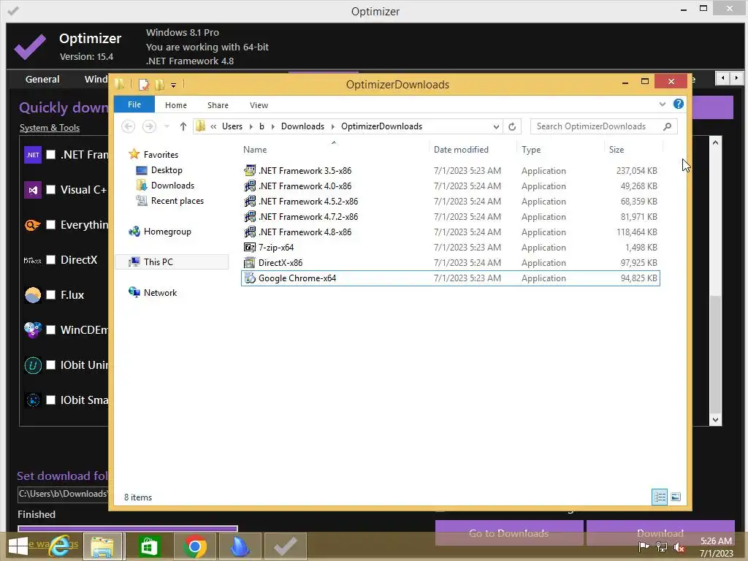Select Network in navigation pane
Viewport: 748px width, 561px height.
click(160, 292)
